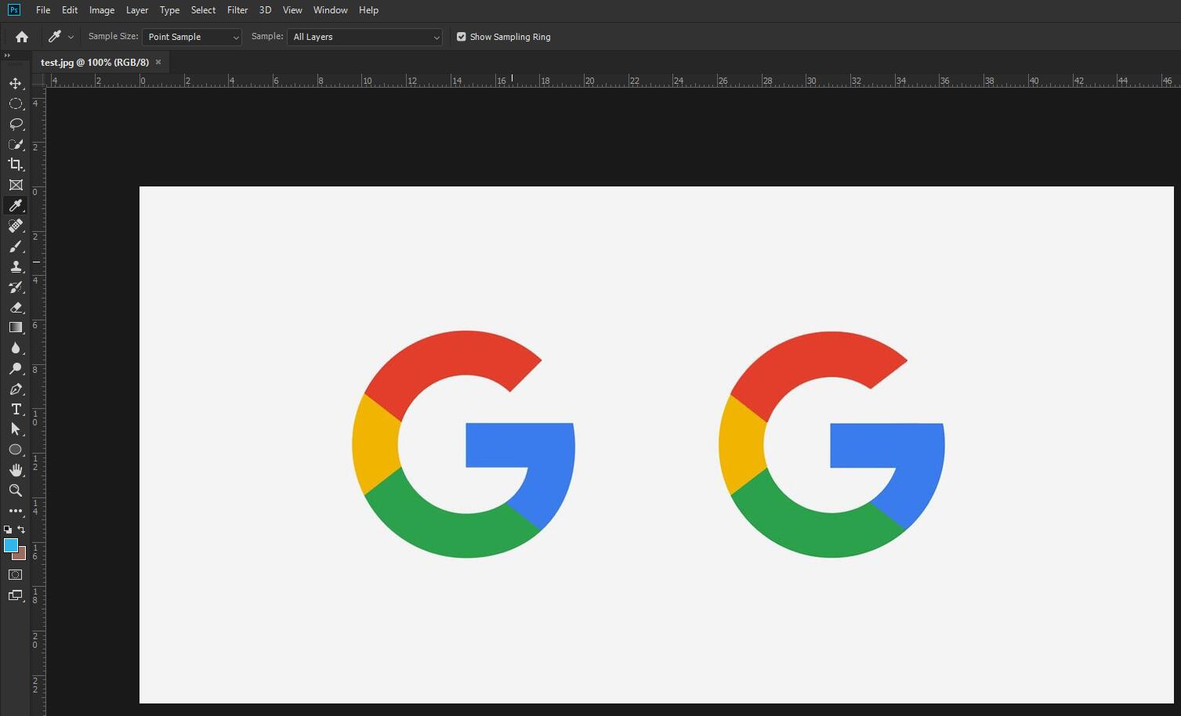Viewport: 1181px width, 716px height.
Task: Select the Brush tool
Action: click(16, 246)
